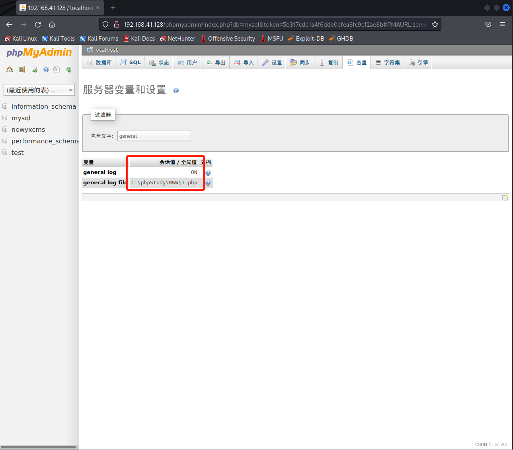This screenshot has width=513, height=450.
Task: Click the C:\phpStudy\WWW\1.php value
Action: [x=164, y=183]
